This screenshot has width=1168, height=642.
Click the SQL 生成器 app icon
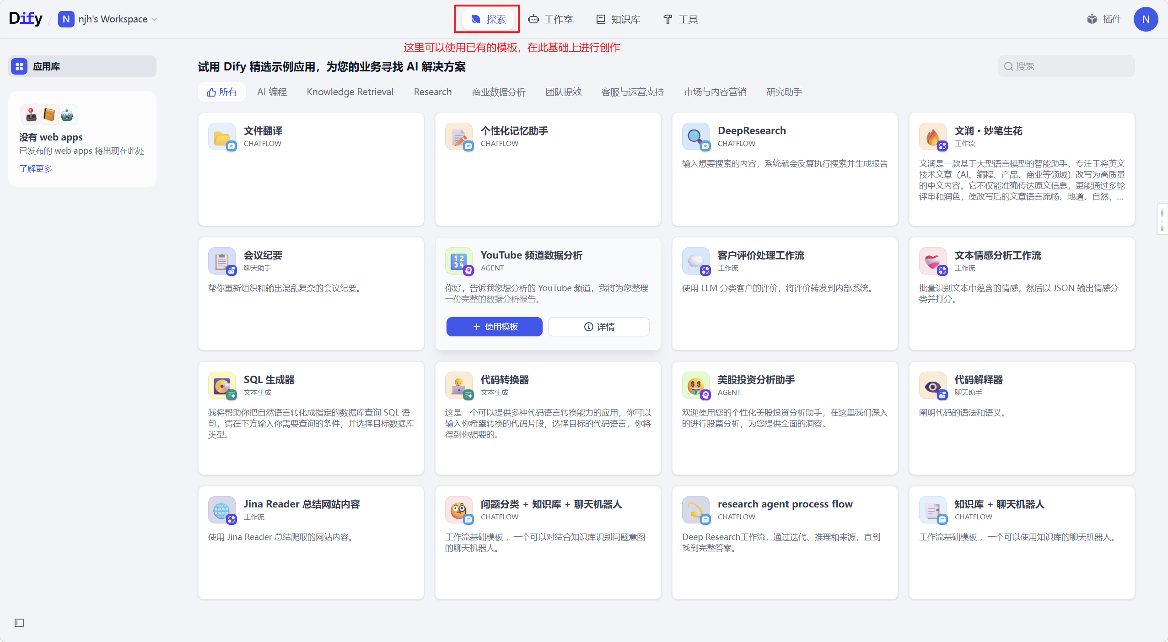click(x=222, y=385)
